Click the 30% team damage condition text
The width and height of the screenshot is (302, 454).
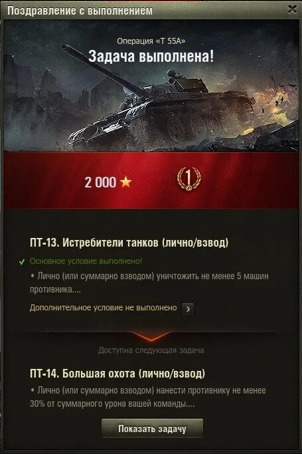click(147, 397)
